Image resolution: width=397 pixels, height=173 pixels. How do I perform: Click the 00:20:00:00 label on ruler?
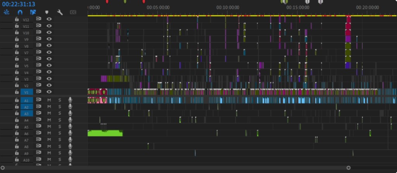[368, 8]
